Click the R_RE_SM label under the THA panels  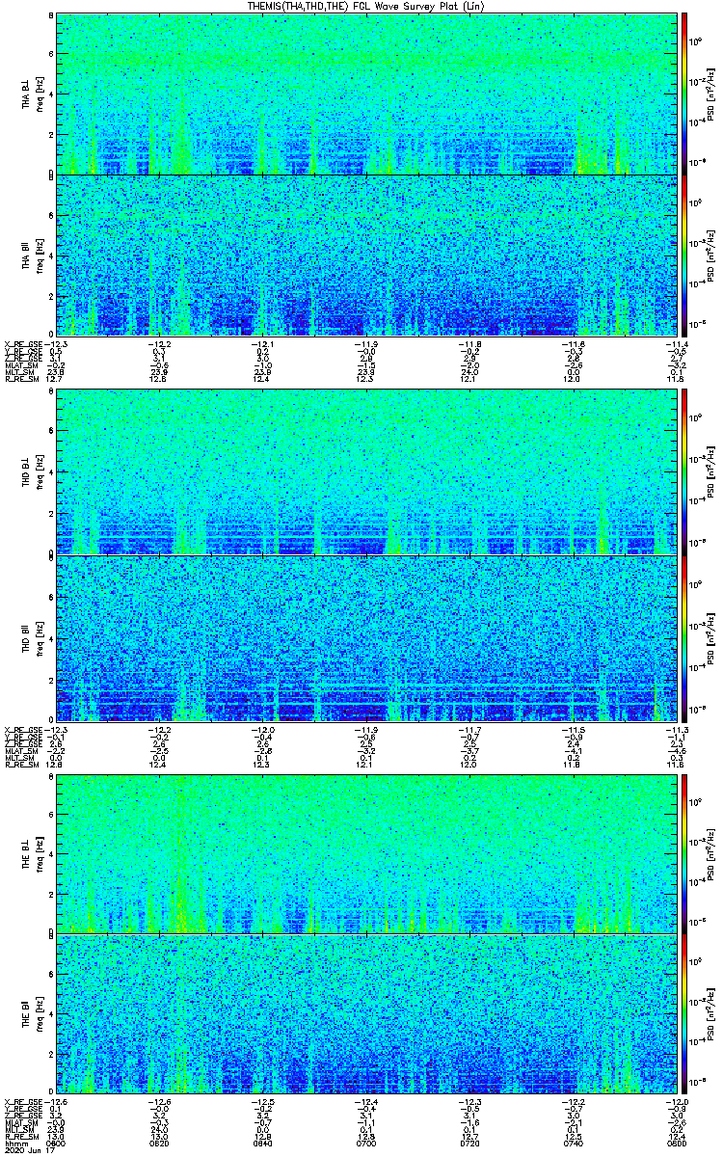(20, 379)
